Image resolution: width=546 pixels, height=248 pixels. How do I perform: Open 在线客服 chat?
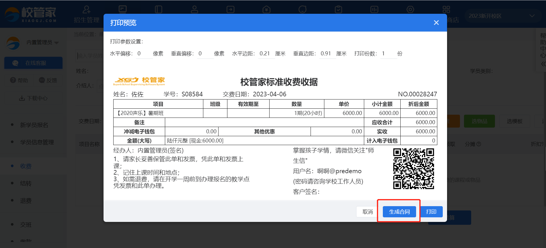click(34, 63)
